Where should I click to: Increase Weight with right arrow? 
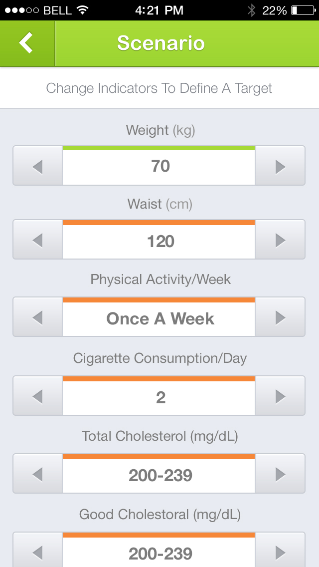280,166
